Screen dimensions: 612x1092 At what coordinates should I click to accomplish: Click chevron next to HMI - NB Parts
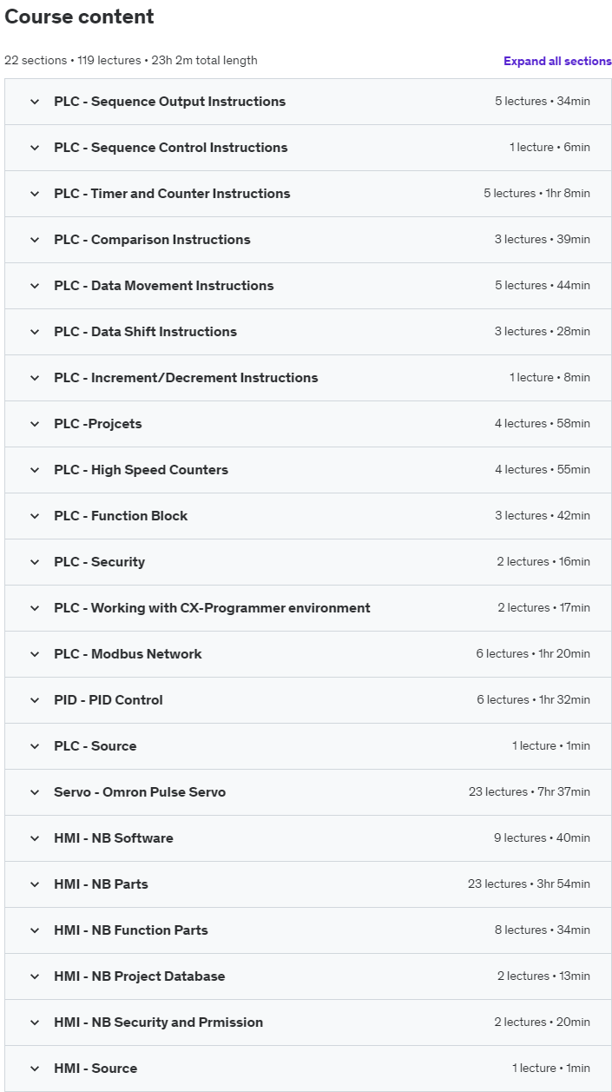point(35,884)
